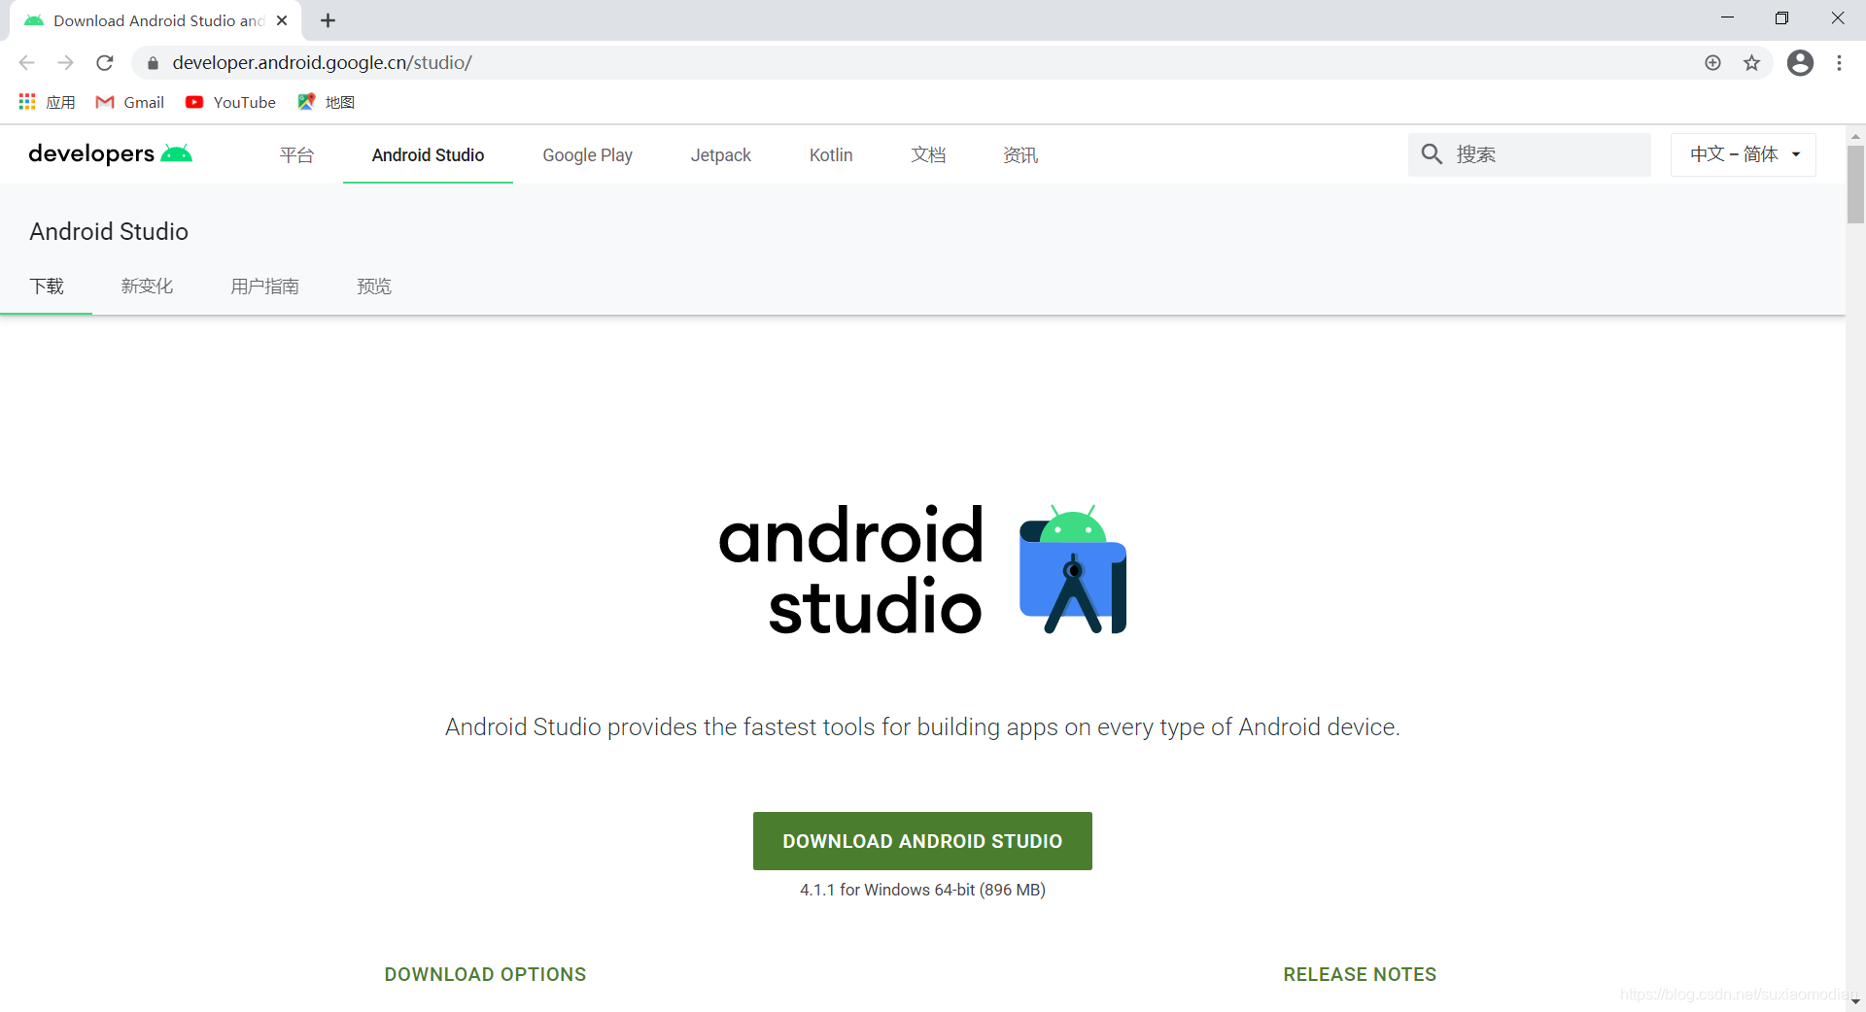Switch to the 用户指南 sub-tab
The width and height of the screenshot is (1866, 1012).
(x=264, y=287)
